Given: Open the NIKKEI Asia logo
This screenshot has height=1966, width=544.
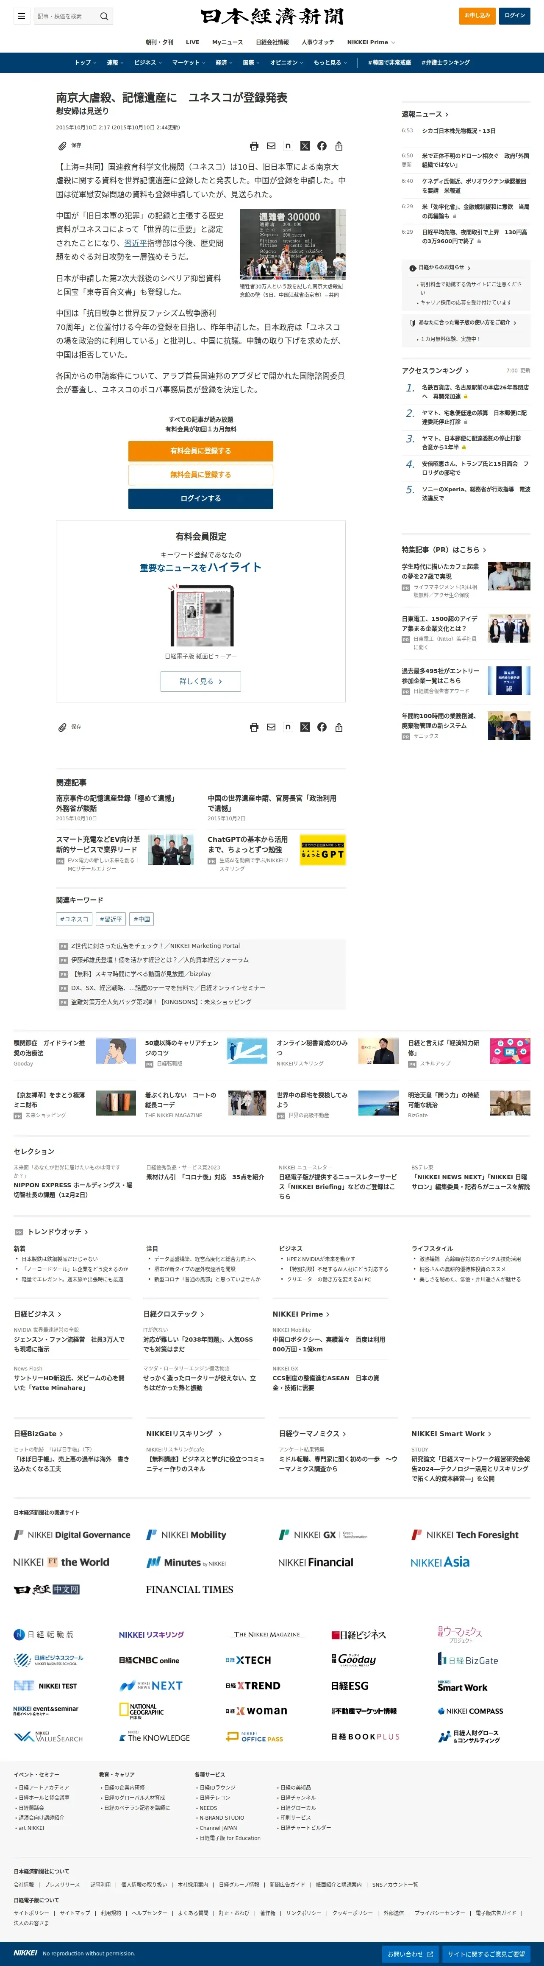Looking at the screenshot, I should 440,1562.
